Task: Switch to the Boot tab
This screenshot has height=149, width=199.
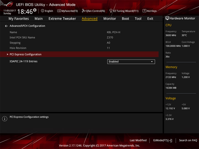Action: tap(125, 19)
